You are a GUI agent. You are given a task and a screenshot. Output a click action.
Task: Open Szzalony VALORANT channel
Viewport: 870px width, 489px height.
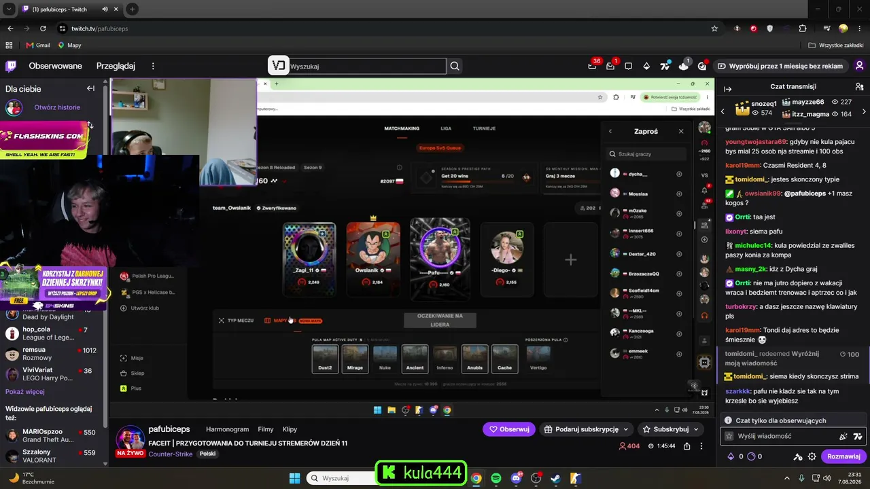[52, 456]
